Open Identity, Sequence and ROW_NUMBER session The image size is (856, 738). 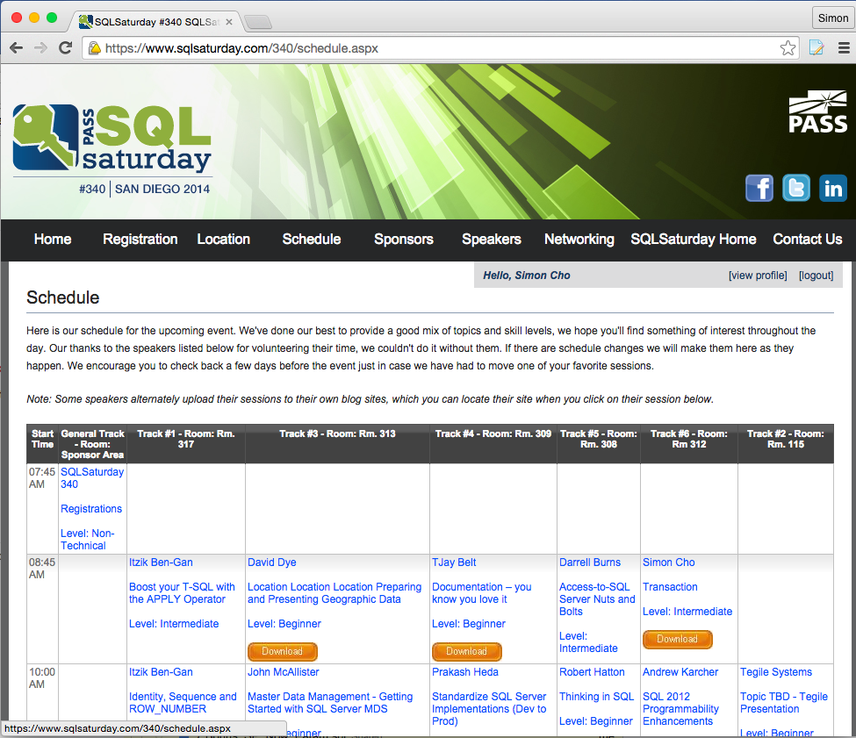(183, 703)
